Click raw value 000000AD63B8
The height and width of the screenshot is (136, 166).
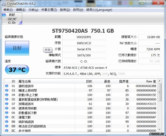coord(146,86)
